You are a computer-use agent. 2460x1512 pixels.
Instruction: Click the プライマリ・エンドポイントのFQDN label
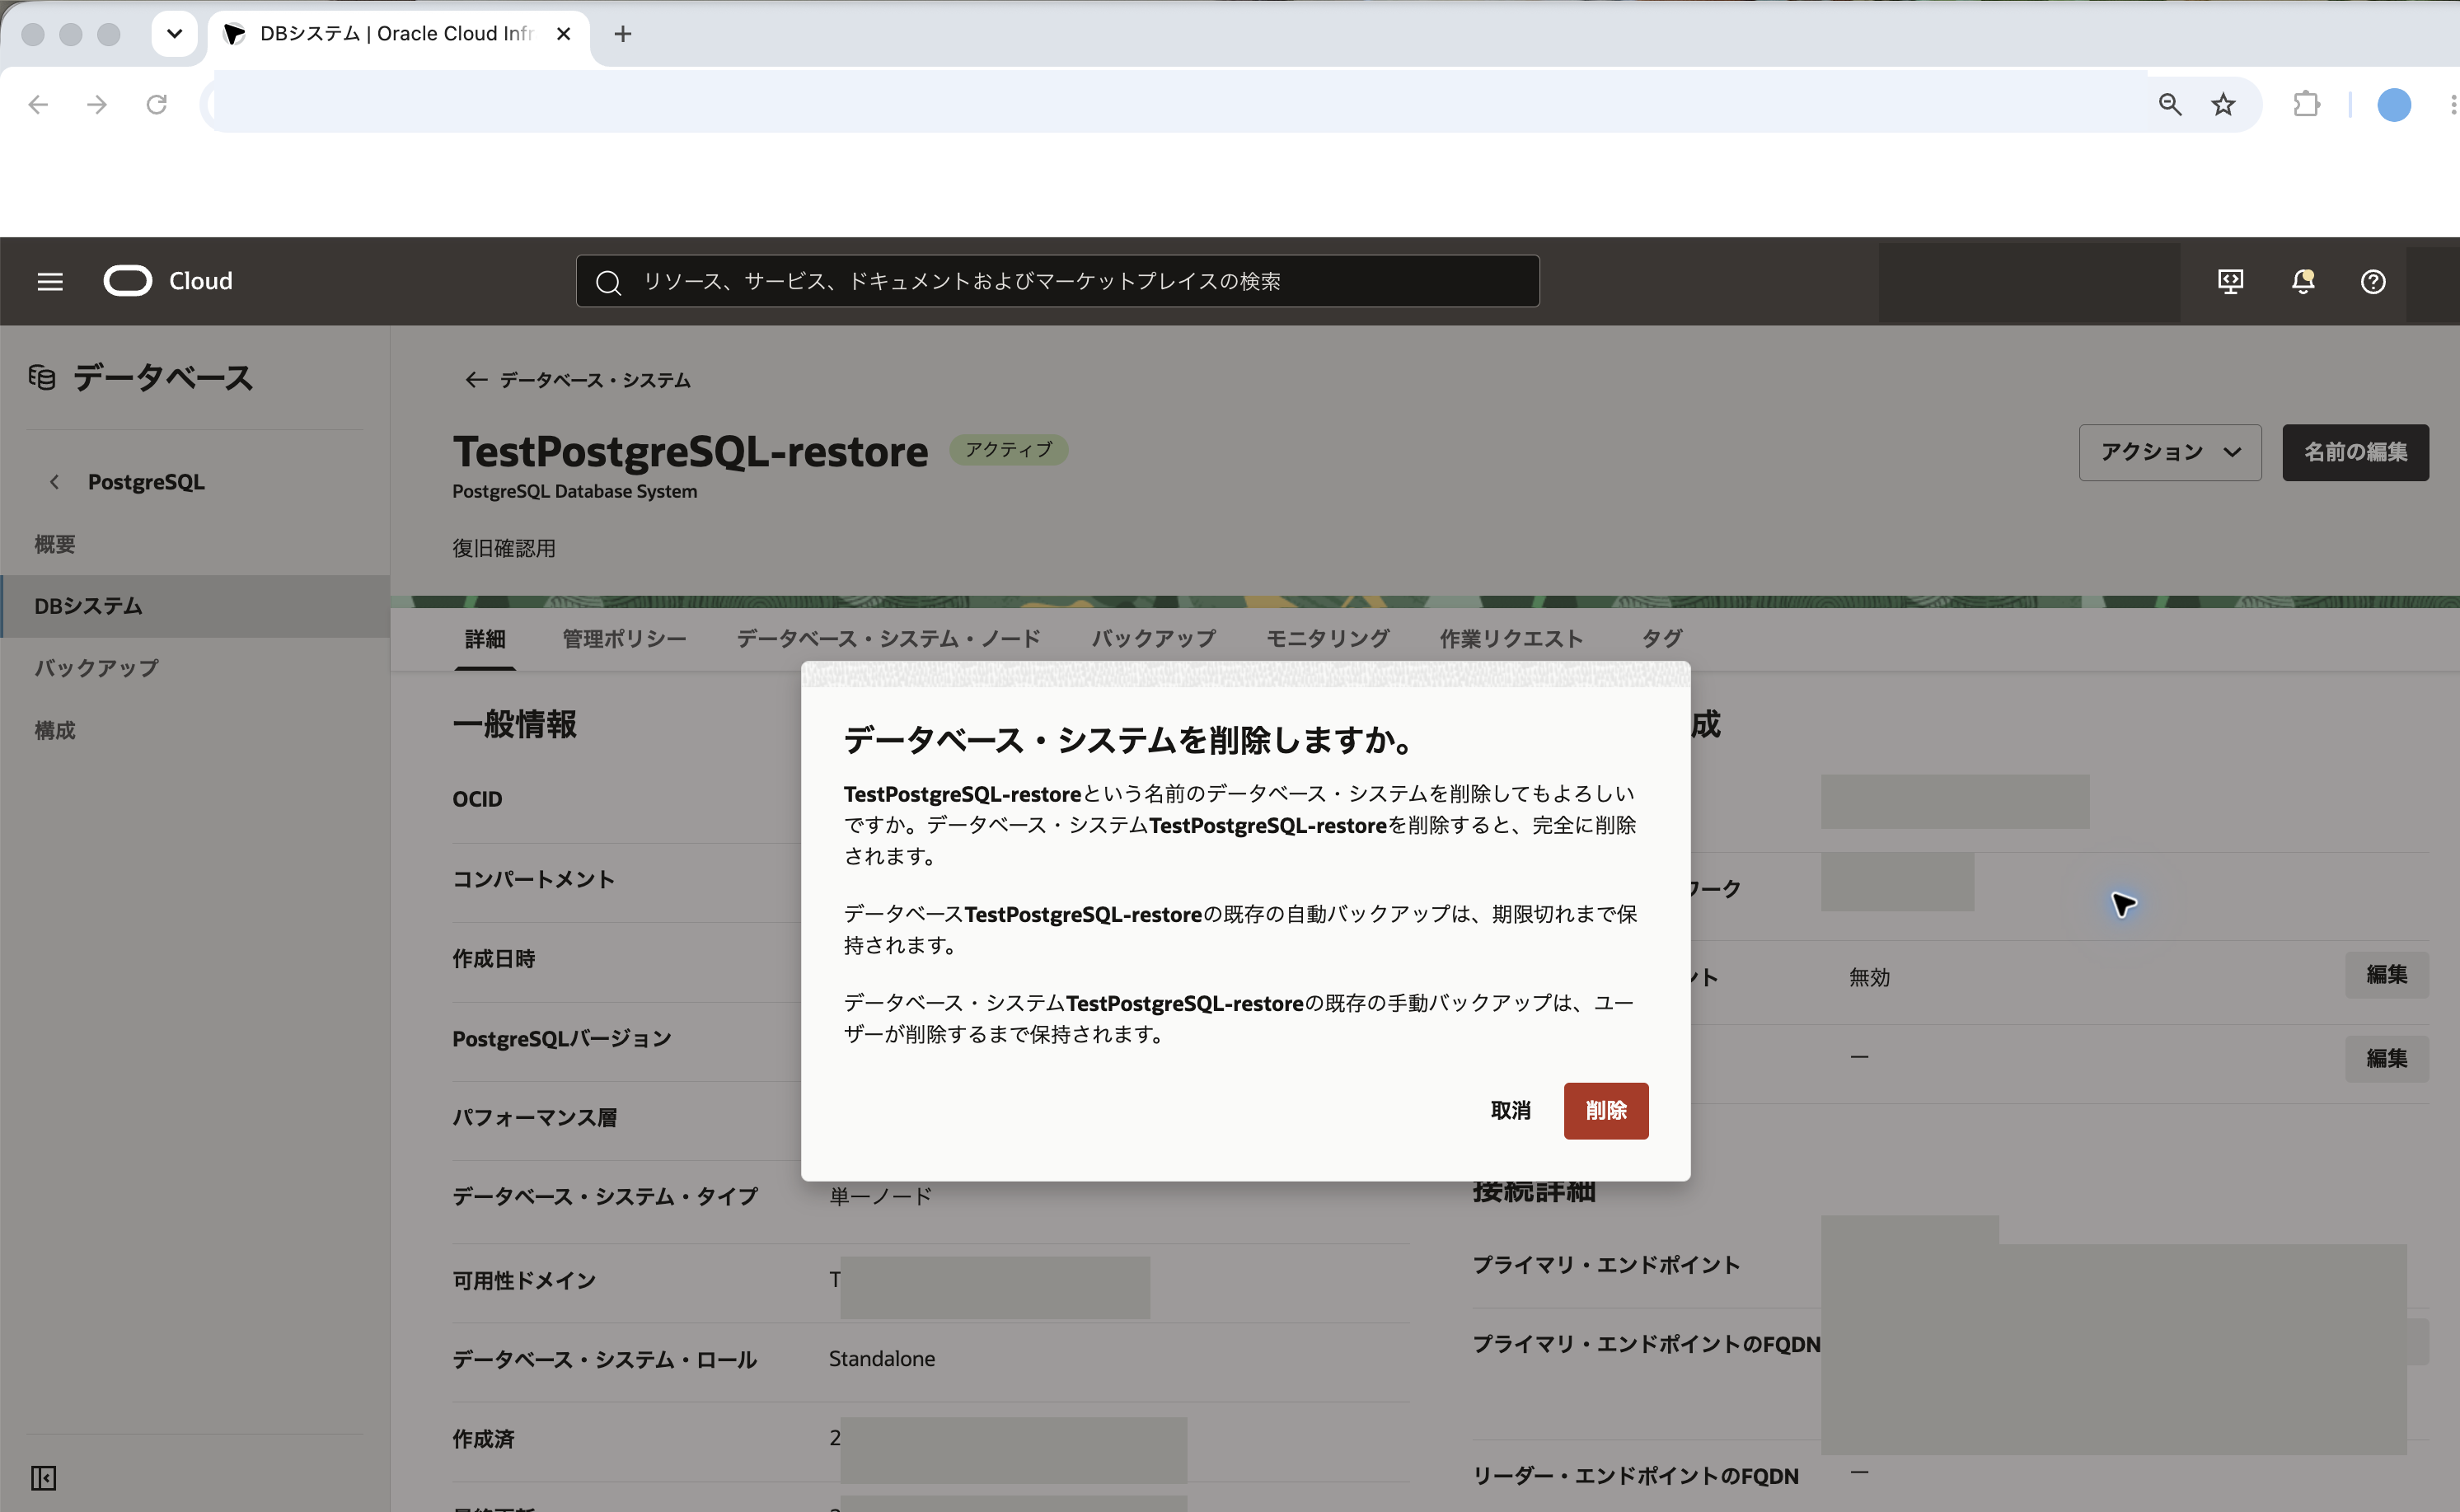click(x=1646, y=1345)
